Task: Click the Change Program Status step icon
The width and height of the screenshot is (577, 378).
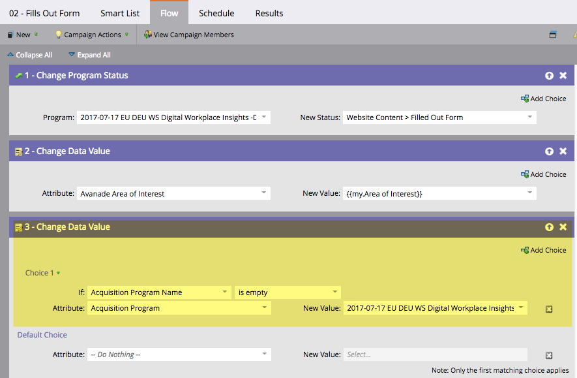Action: 18,76
